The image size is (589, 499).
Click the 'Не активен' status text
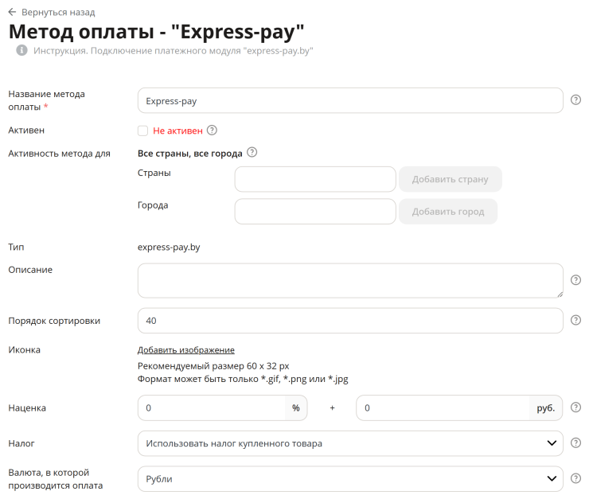pos(177,131)
